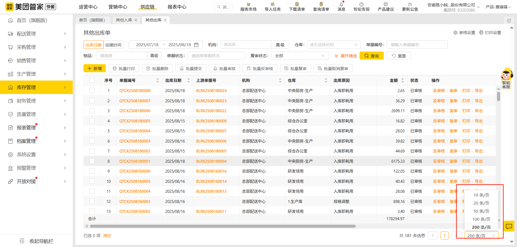The image size is (517, 247).
Task: Click the 导入任务 import tasks icon
Action: pos(272,6)
